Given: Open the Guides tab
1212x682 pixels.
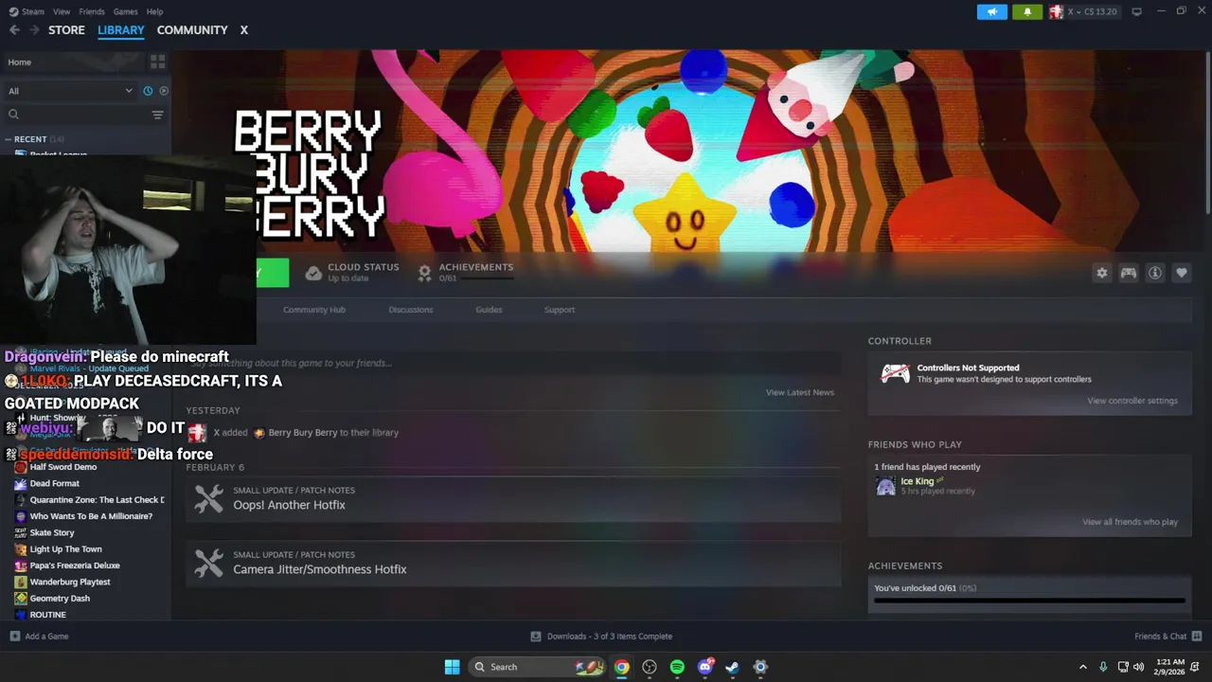Looking at the screenshot, I should click(489, 310).
